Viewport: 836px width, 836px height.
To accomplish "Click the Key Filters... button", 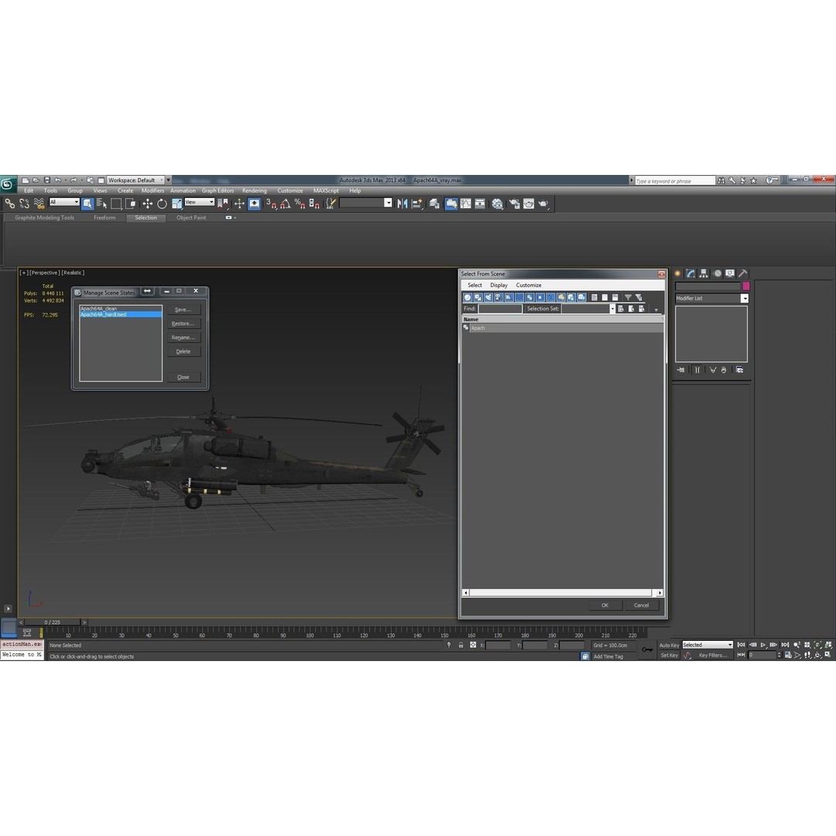I will (x=713, y=656).
